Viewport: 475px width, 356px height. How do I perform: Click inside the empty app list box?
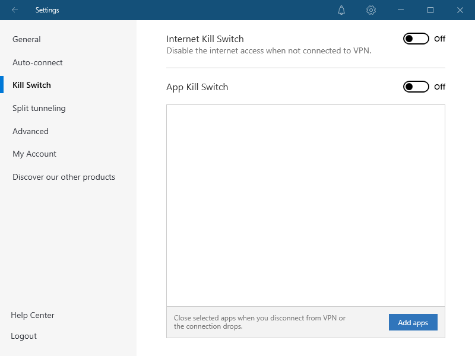coord(306,205)
